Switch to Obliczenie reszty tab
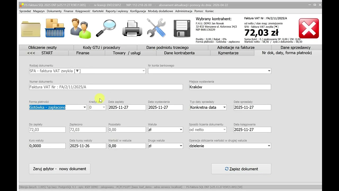339x191 pixels. coord(46,47)
